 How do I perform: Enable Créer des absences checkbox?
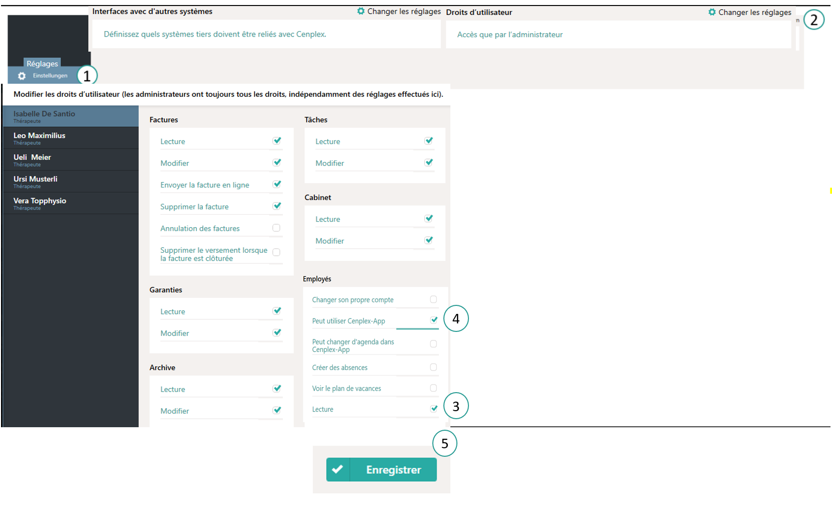(x=433, y=367)
